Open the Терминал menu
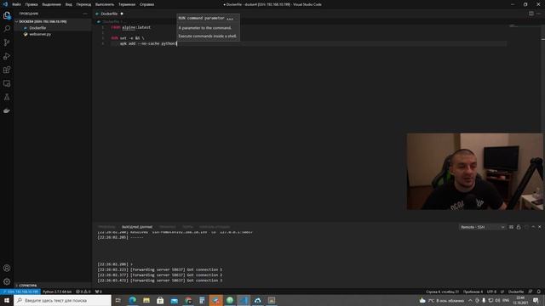Image resolution: width=545 pixels, height=306 pixels. pos(127,4)
